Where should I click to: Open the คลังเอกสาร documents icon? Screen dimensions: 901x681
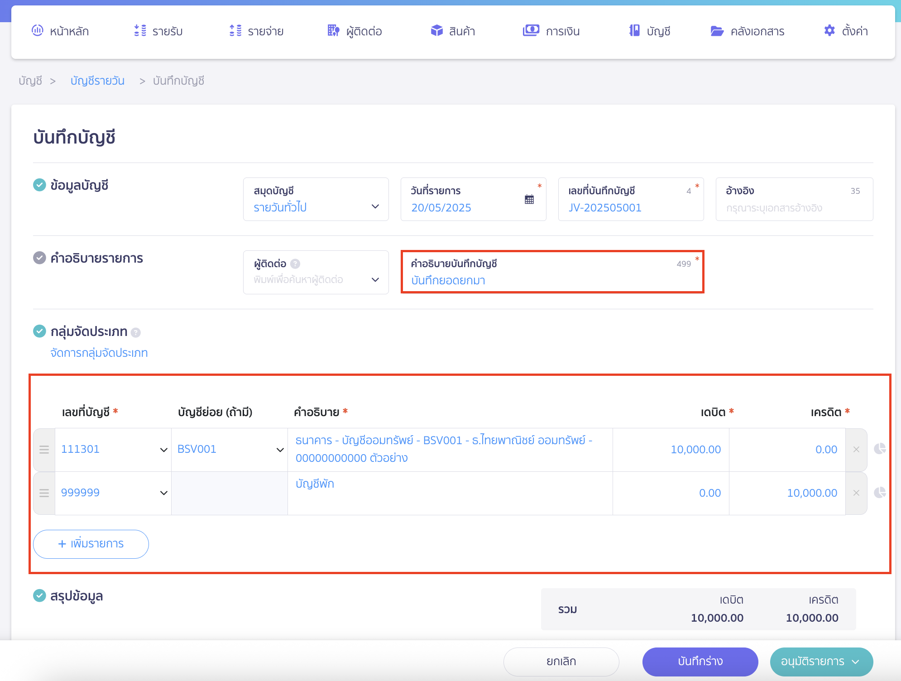(717, 31)
